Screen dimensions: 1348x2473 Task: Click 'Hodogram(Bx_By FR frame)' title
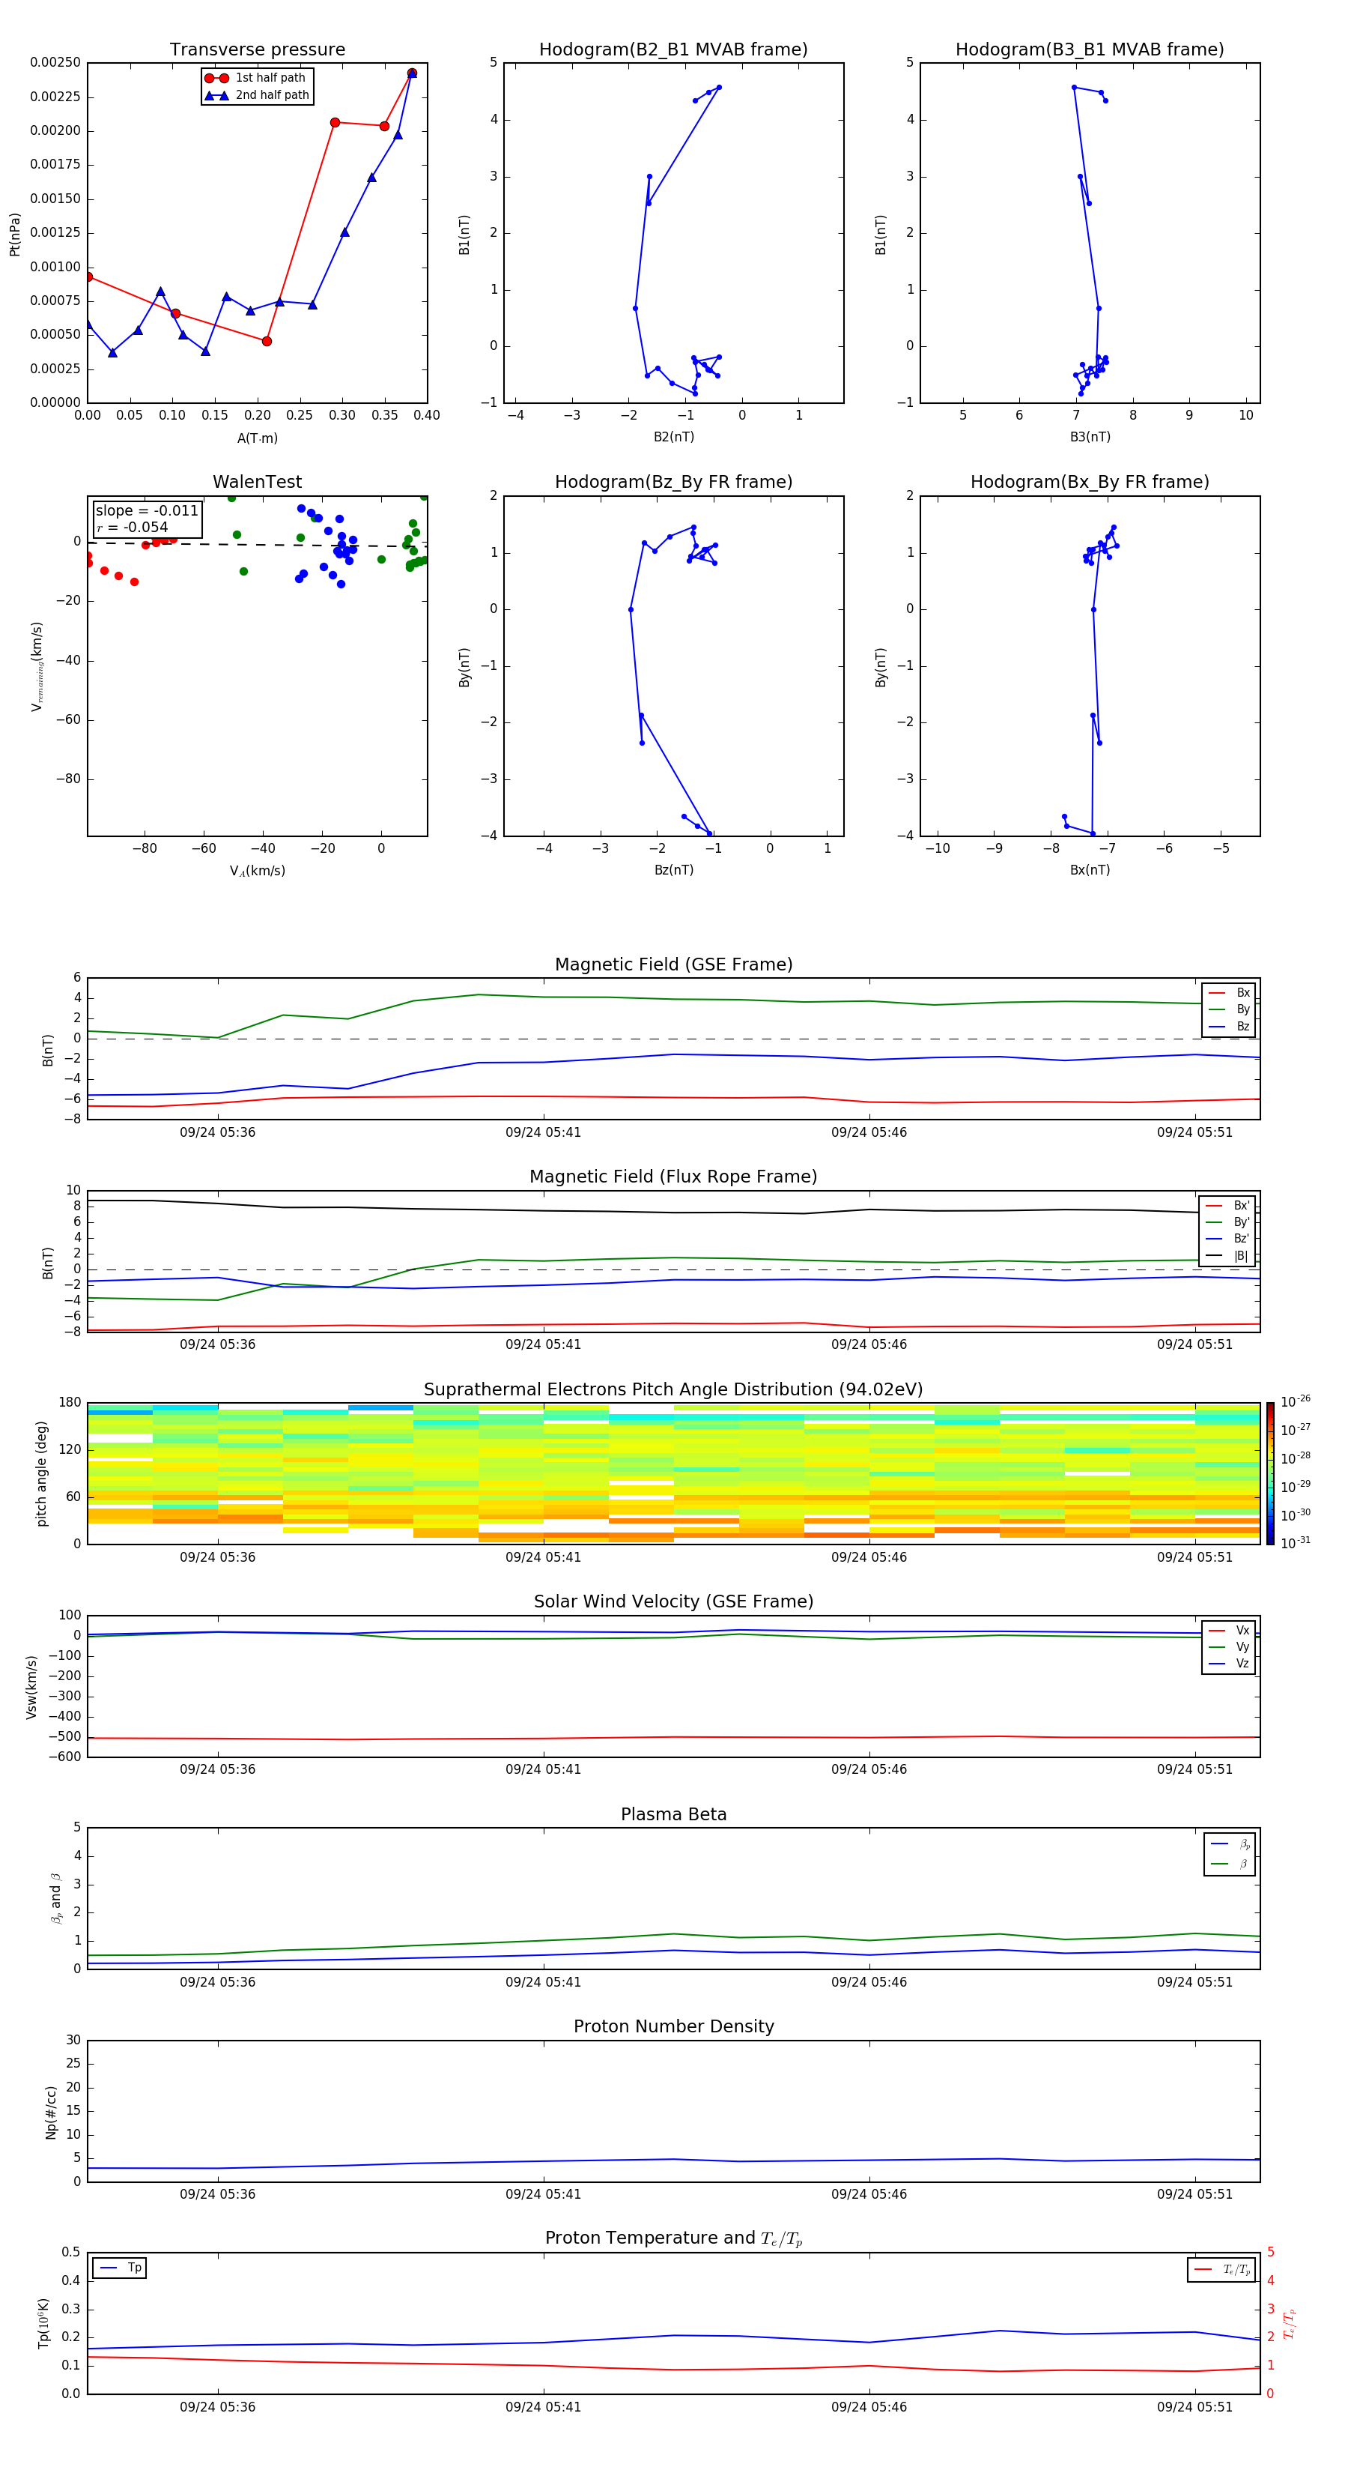pos(1090,482)
